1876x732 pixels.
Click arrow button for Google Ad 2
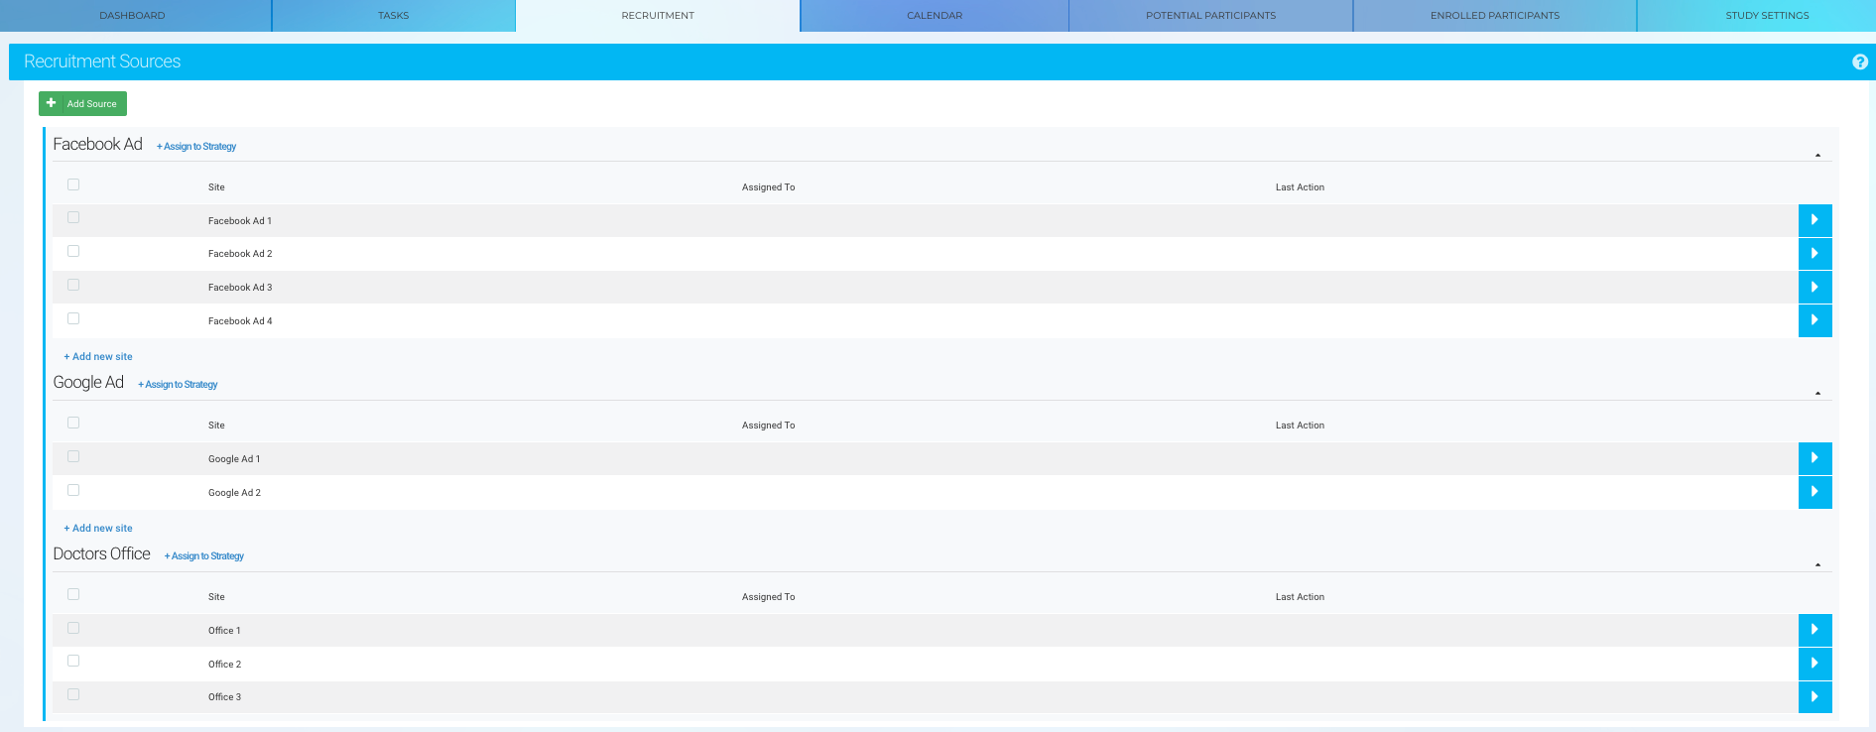[x=1814, y=492]
